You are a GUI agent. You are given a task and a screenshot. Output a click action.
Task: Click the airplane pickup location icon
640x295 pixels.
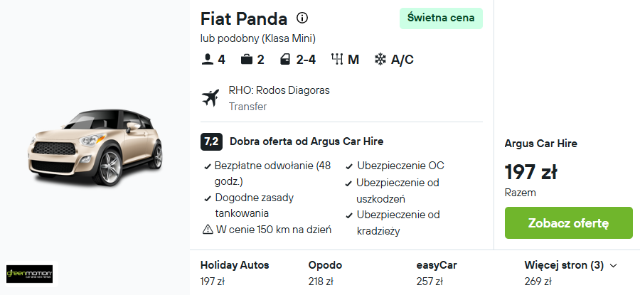coord(210,98)
